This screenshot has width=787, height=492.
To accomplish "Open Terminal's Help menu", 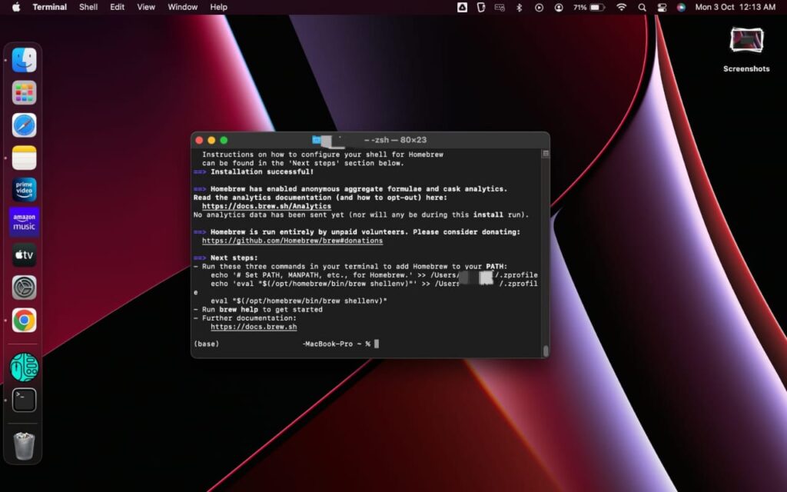I will [x=218, y=7].
